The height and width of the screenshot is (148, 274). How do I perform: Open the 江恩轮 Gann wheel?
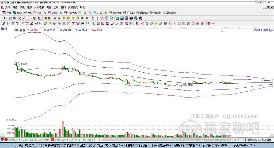(129, 13)
